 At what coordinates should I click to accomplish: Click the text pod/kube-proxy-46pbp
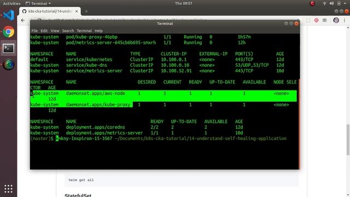tap(91, 37)
